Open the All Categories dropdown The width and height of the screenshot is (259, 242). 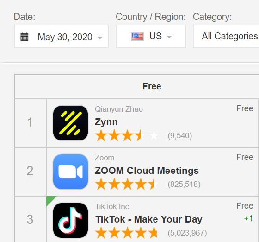(226, 37)
